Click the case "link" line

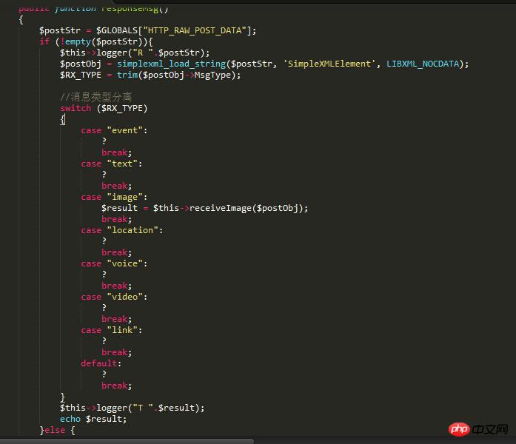click(x=111, y=330)
